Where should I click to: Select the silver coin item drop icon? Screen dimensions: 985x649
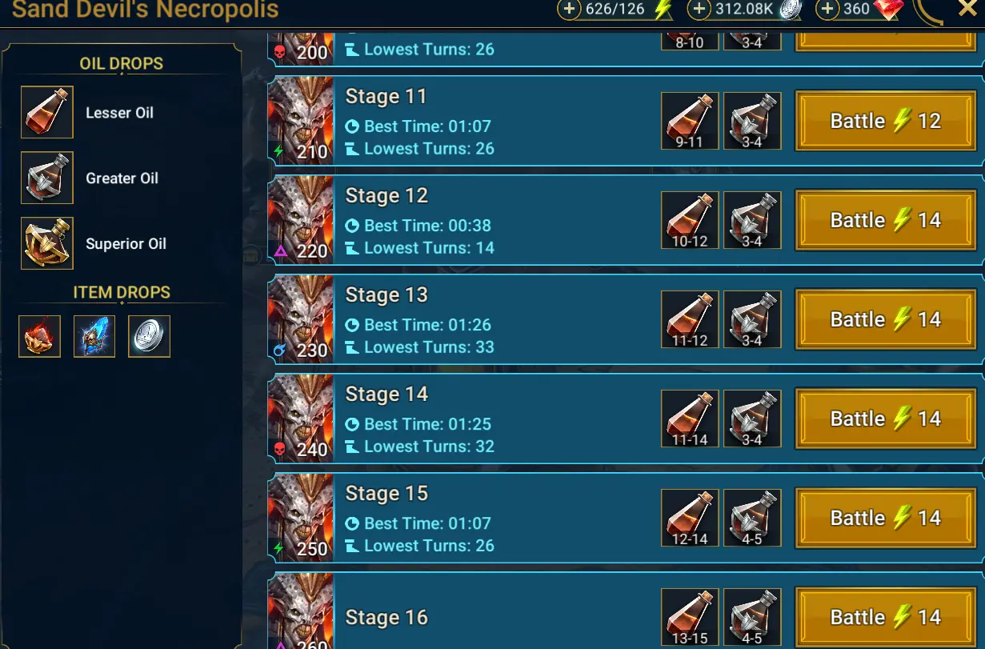click(149, 336)
